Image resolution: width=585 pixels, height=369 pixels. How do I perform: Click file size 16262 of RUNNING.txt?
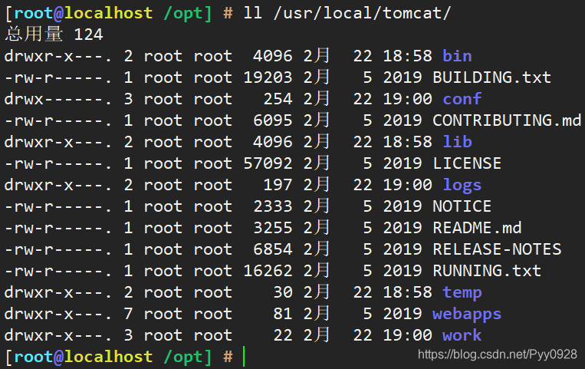coord(268,271)
